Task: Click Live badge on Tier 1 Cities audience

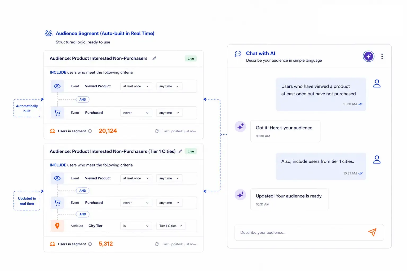Action: [191, 151]
